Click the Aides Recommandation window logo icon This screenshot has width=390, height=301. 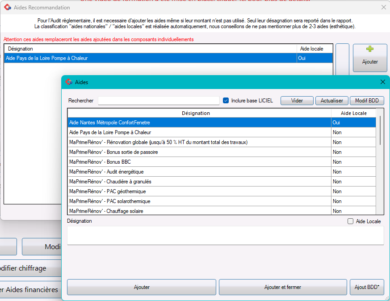(x=8, y=8)
